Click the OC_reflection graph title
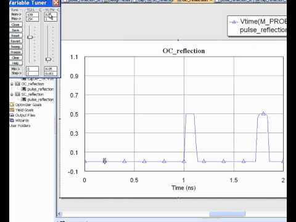296x222 pixels. pos(184,51)
